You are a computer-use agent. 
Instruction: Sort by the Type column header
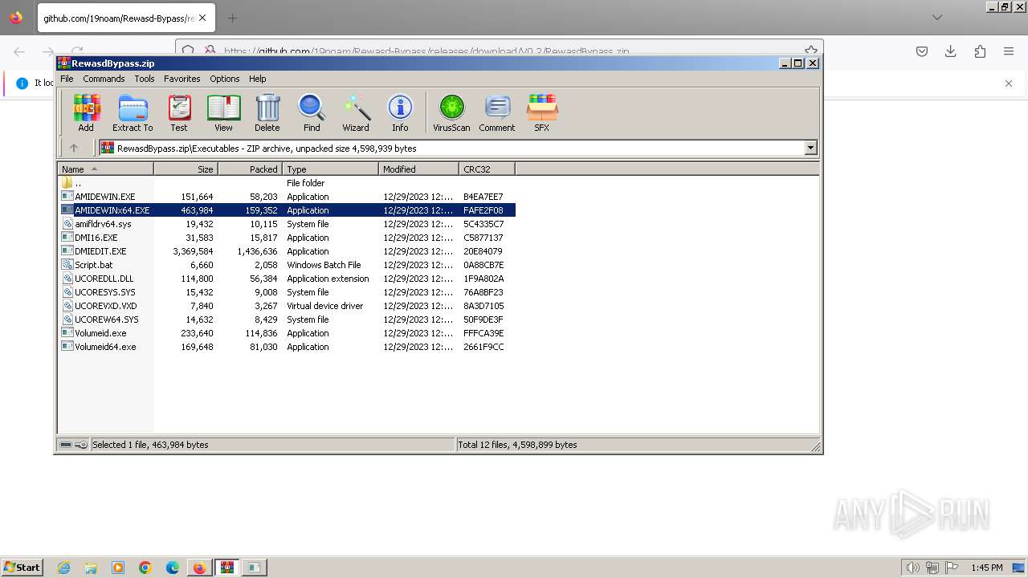330,169
